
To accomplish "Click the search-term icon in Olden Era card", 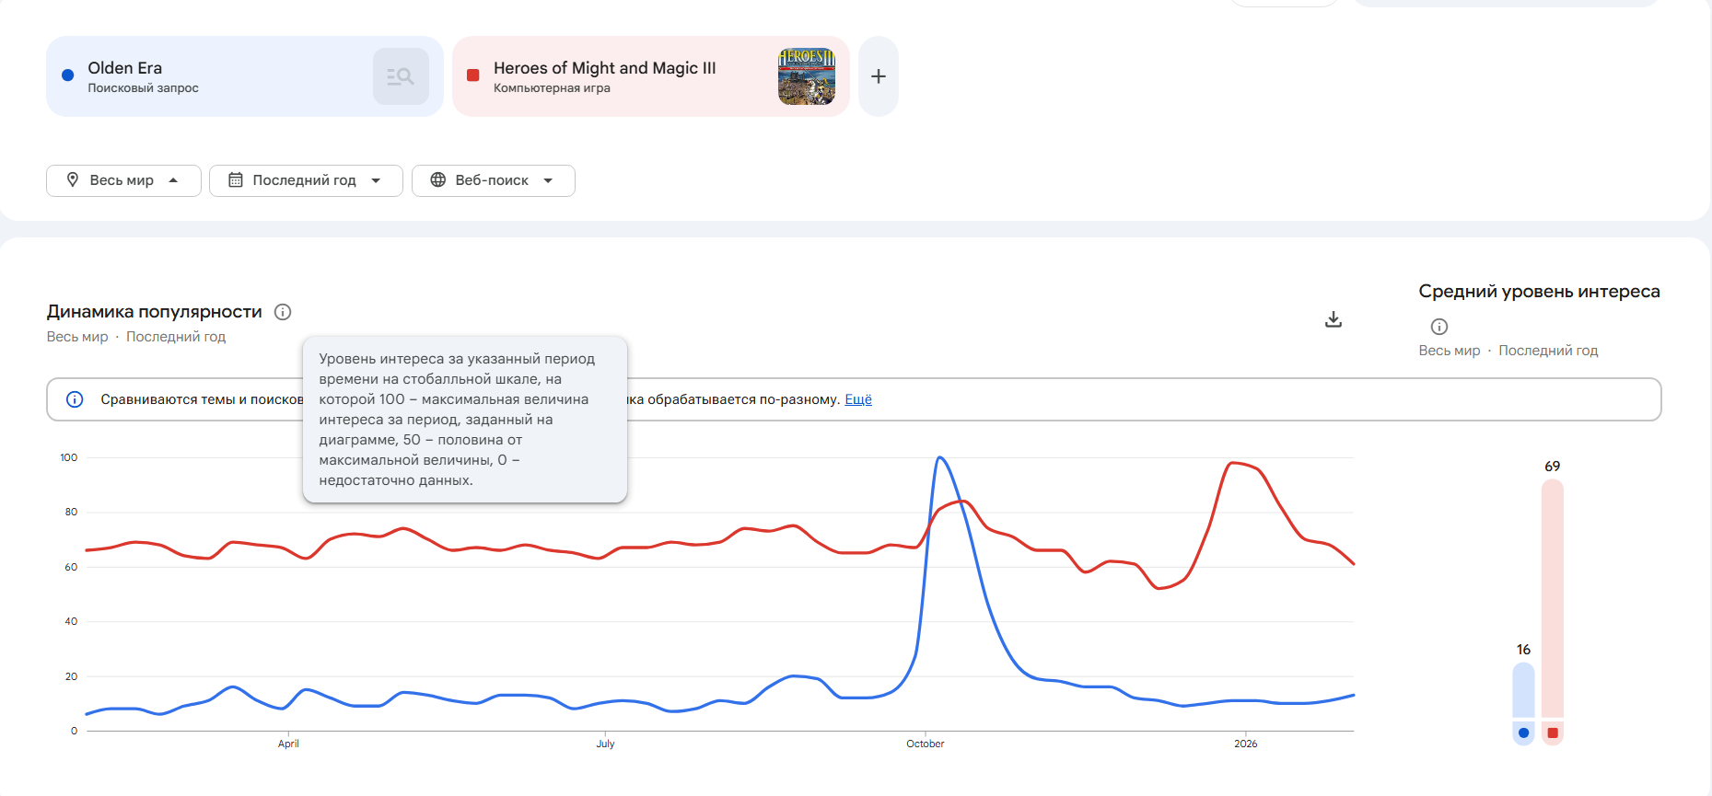I will tap(401, 76).
